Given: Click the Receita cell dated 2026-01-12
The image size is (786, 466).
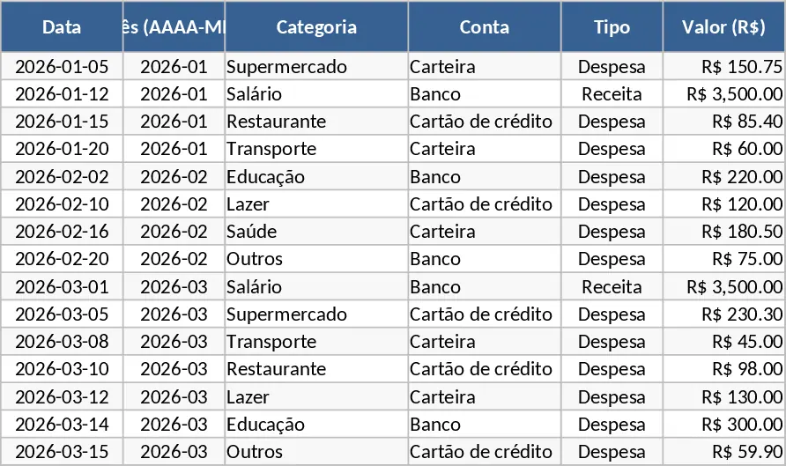Looking at the screenshot, I should point(612,93).
